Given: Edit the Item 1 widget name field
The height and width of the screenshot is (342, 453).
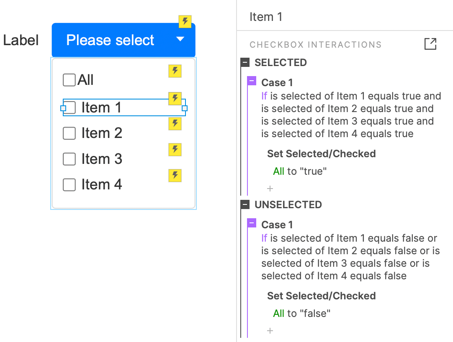Looking at the screenshot, I should point(335,17).
